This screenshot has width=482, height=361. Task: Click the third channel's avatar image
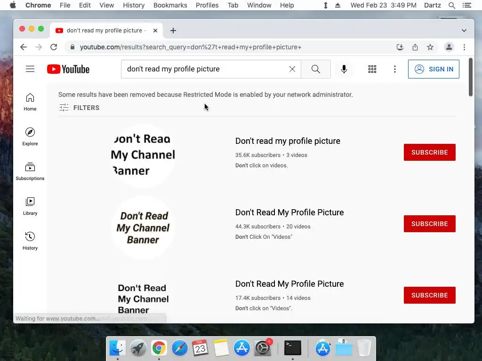tap(143, 295)
